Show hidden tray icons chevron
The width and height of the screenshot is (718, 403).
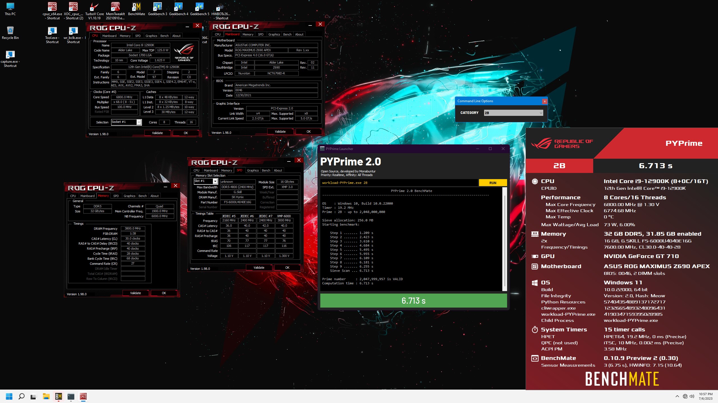[677, 396]
